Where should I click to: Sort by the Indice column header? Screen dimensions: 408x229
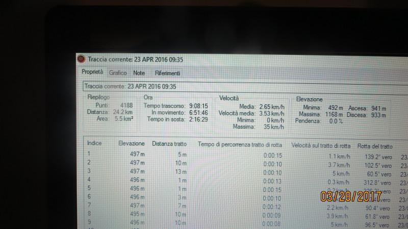point(94,144)
